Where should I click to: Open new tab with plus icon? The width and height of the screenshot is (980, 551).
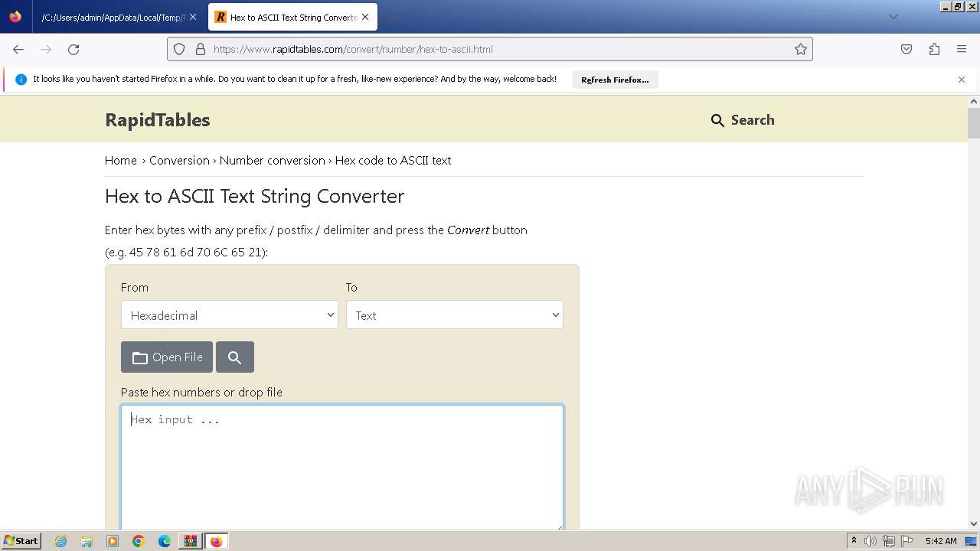(x=394, y=17)
